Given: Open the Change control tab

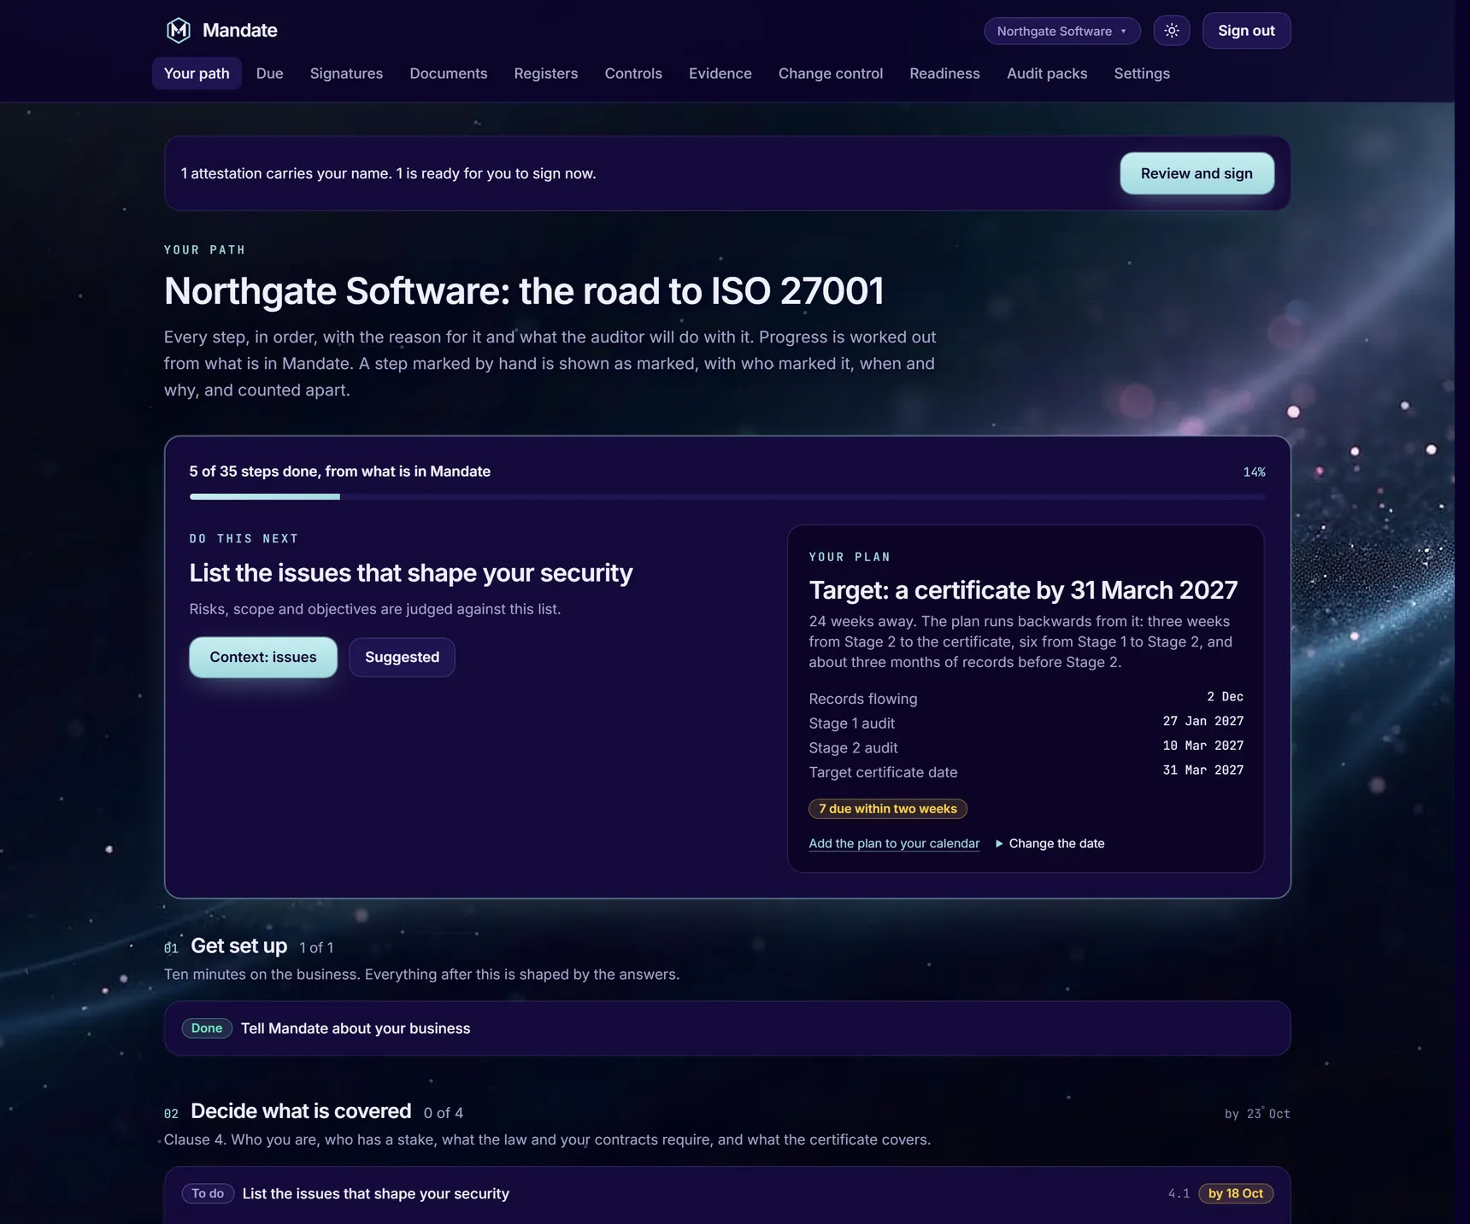Looking at the screenshot, I should tap(831, 73).
